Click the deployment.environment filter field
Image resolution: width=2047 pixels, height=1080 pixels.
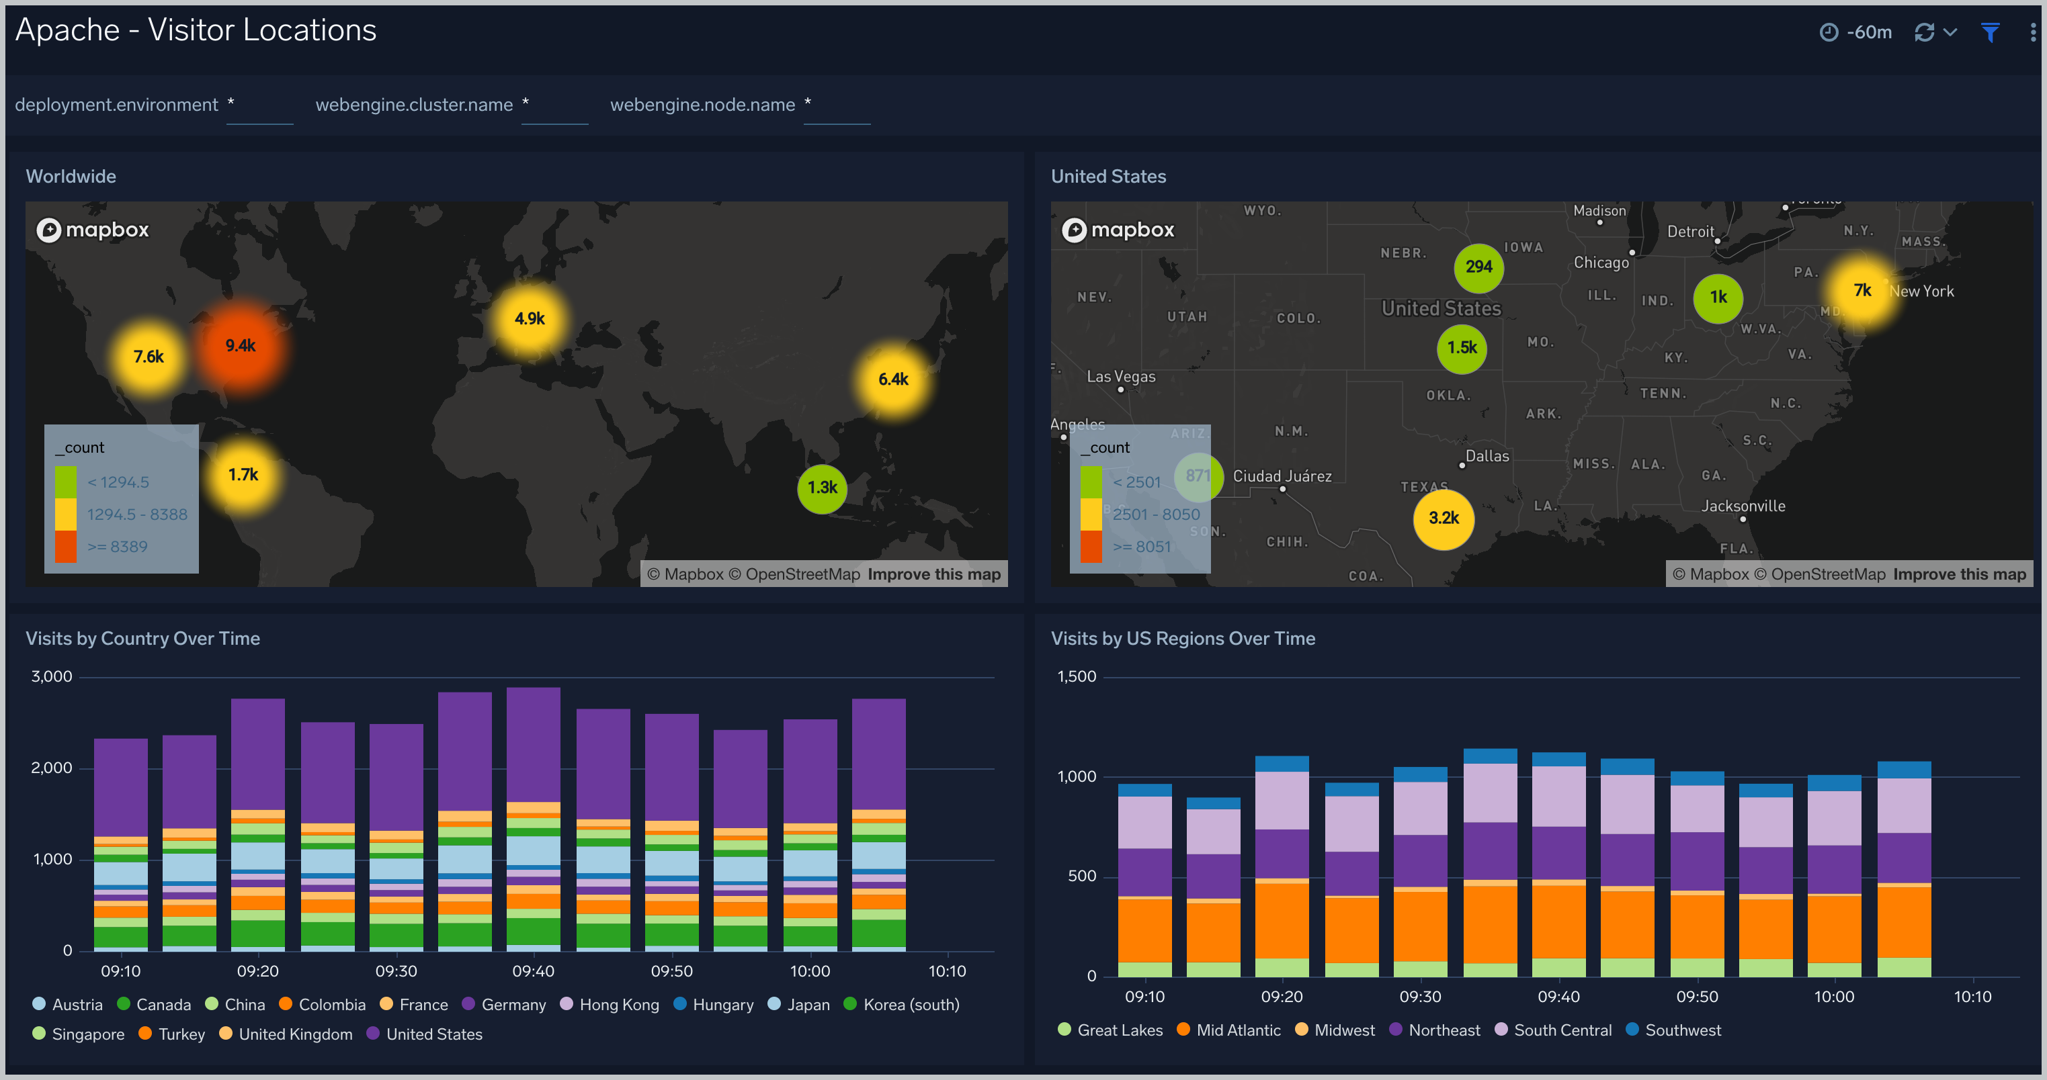[260, 105]
